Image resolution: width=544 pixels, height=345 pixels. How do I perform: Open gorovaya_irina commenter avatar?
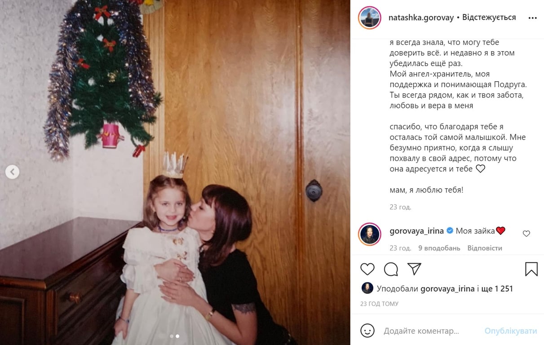pos(370,234)
